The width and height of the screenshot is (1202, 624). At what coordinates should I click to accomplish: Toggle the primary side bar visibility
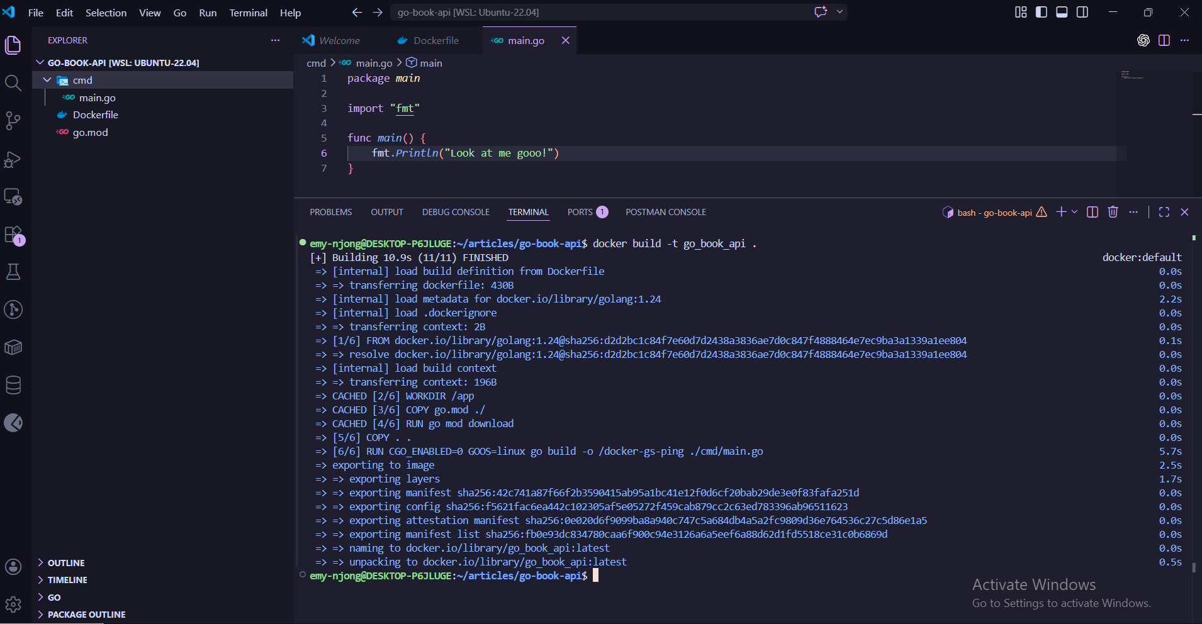click(1042, 12)
